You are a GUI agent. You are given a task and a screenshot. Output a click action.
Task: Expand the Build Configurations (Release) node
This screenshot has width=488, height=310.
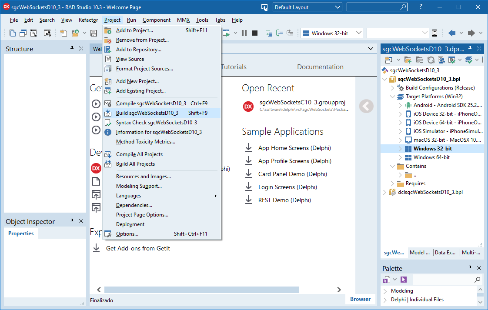click(x=392, y=88)
